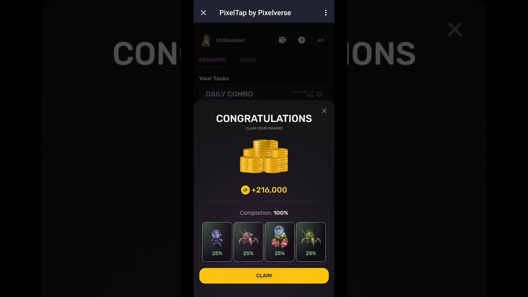Tap the coin icon beside +216,000
Image resolution: width=528 pixels, height=297 pixels.
tap(245, 190)
